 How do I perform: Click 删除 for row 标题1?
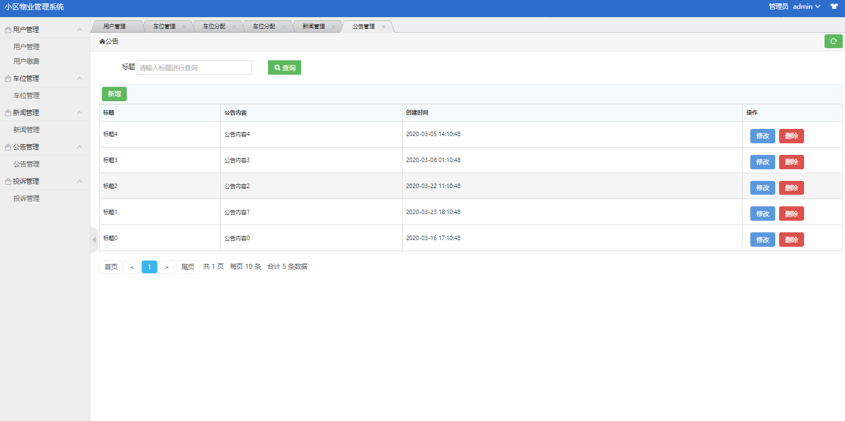coord(791,214)
